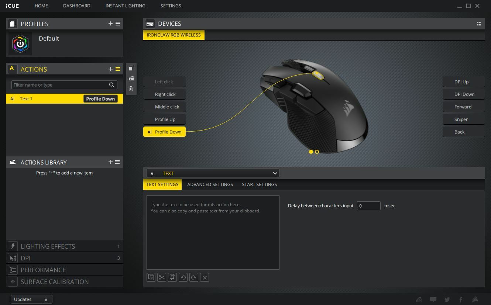Click the Corsair sail logo at bottom right
The height and width of the screenshot is (305, 491).
474,299
